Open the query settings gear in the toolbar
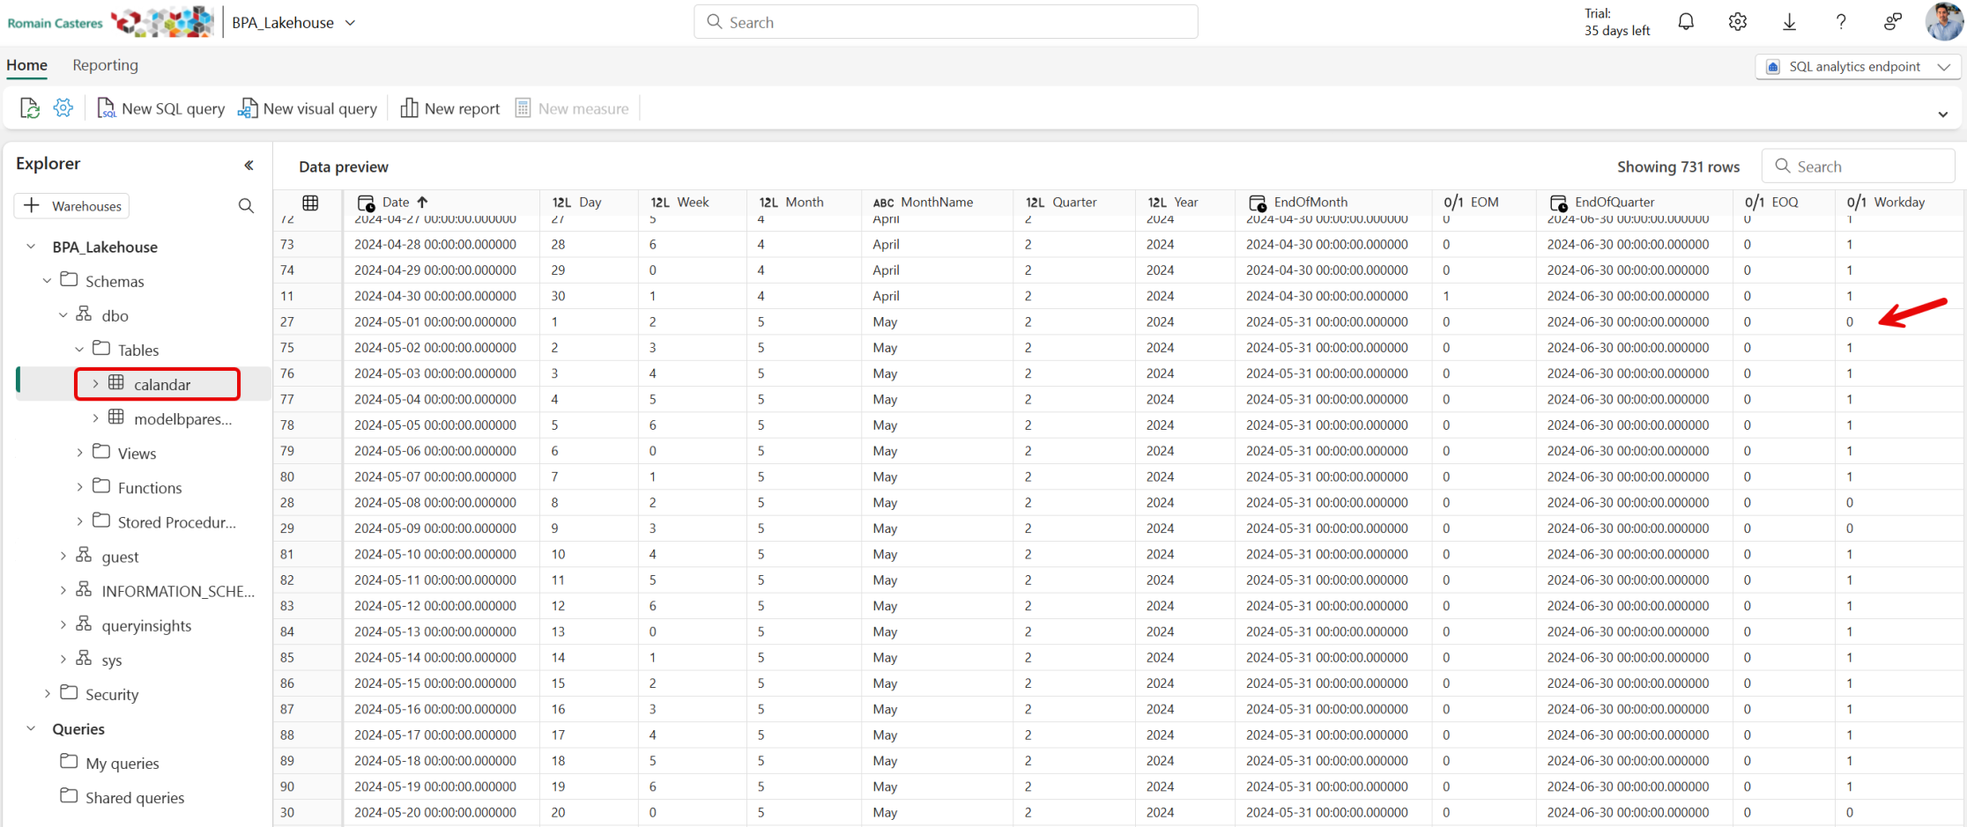The height and width of the screenshot is (827, 1967). click(63, 107)
